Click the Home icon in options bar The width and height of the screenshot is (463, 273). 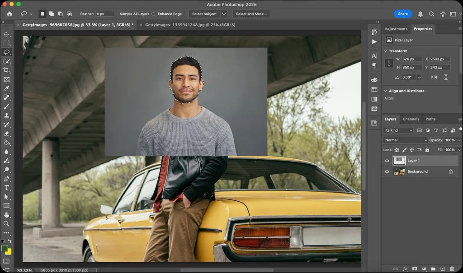pyautogui.click(x=9, y=14)
